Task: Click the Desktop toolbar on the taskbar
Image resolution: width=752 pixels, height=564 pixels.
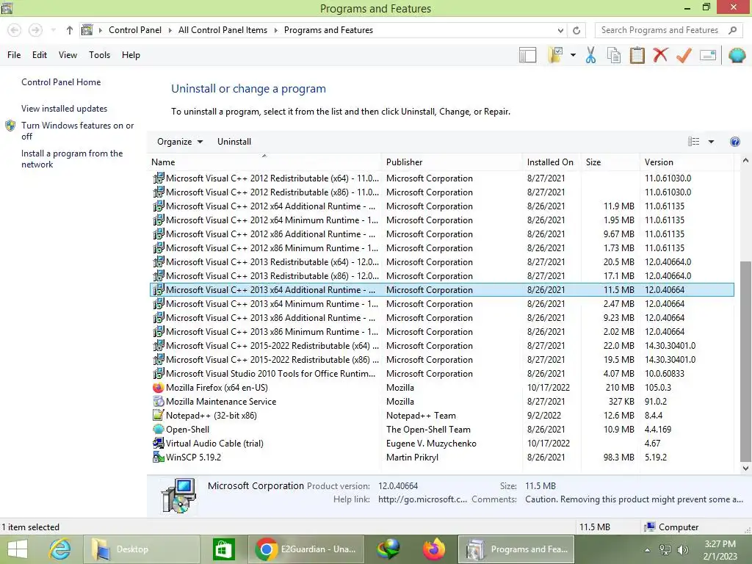Action: (x=142, y=549)
